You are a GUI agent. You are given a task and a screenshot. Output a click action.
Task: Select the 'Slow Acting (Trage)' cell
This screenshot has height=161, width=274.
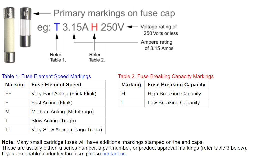coord(67,121)
